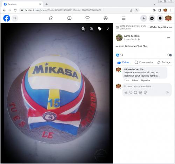Open Asma Mezlini profile name
The height and width of the screenshot is (164, 175).
click(132, 36)
